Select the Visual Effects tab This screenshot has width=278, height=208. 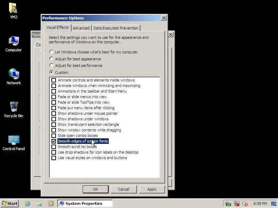57,27
